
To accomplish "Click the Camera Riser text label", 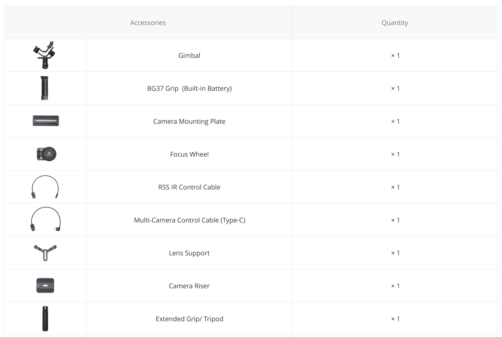I will tap(189, 286).
